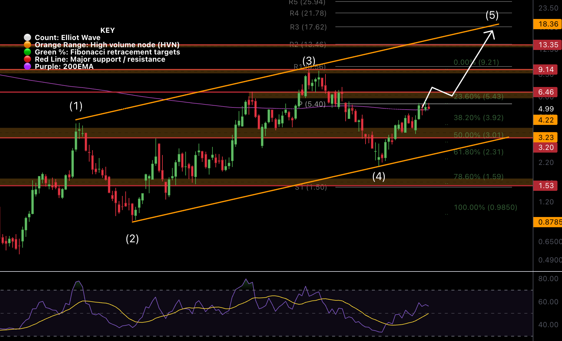Select the 78.60% (1.59) Fibonacci label
Viewport: 562px width, 341px height.
pyautogui.click(x=479, y=177)
